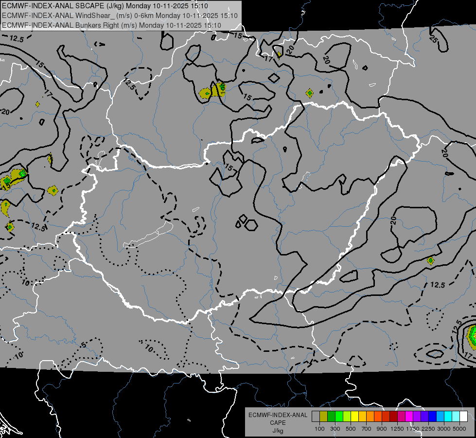Click the ECMWF-INDEX-ANAL legend title
This screenshot has width=476, height=438.
pyautogui.click(x=278, y=415)
